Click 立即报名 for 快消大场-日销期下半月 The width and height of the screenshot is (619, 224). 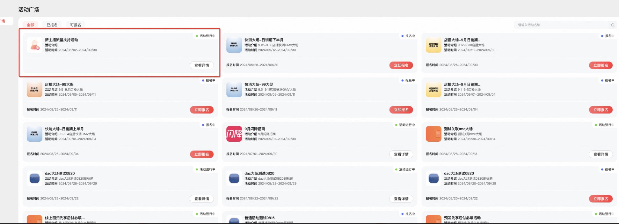(401, 65)
